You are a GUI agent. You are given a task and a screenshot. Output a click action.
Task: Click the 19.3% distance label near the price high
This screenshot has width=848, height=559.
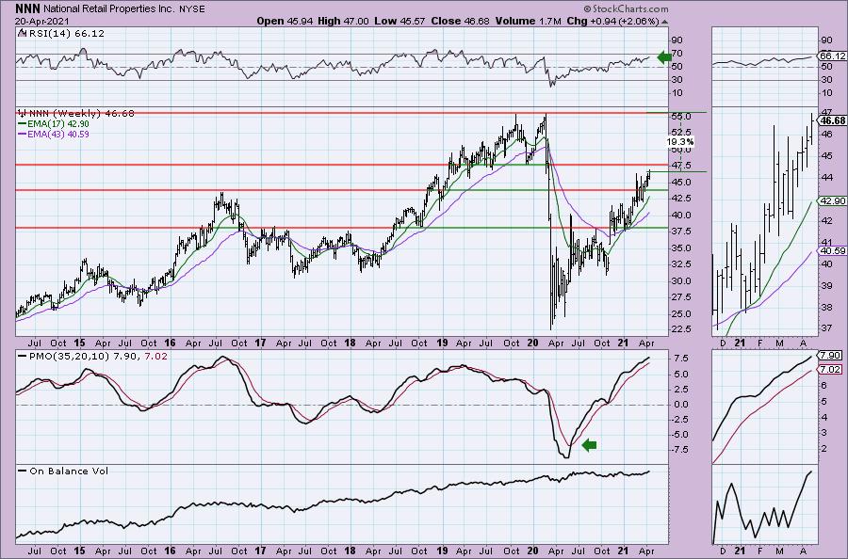tap(679, 141)
